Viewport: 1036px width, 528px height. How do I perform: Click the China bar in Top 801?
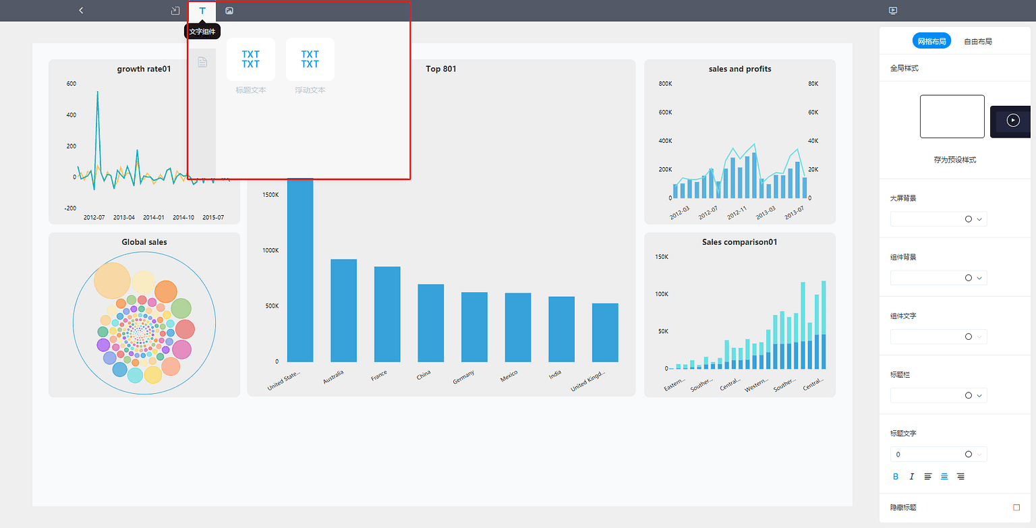coord(430,323)
